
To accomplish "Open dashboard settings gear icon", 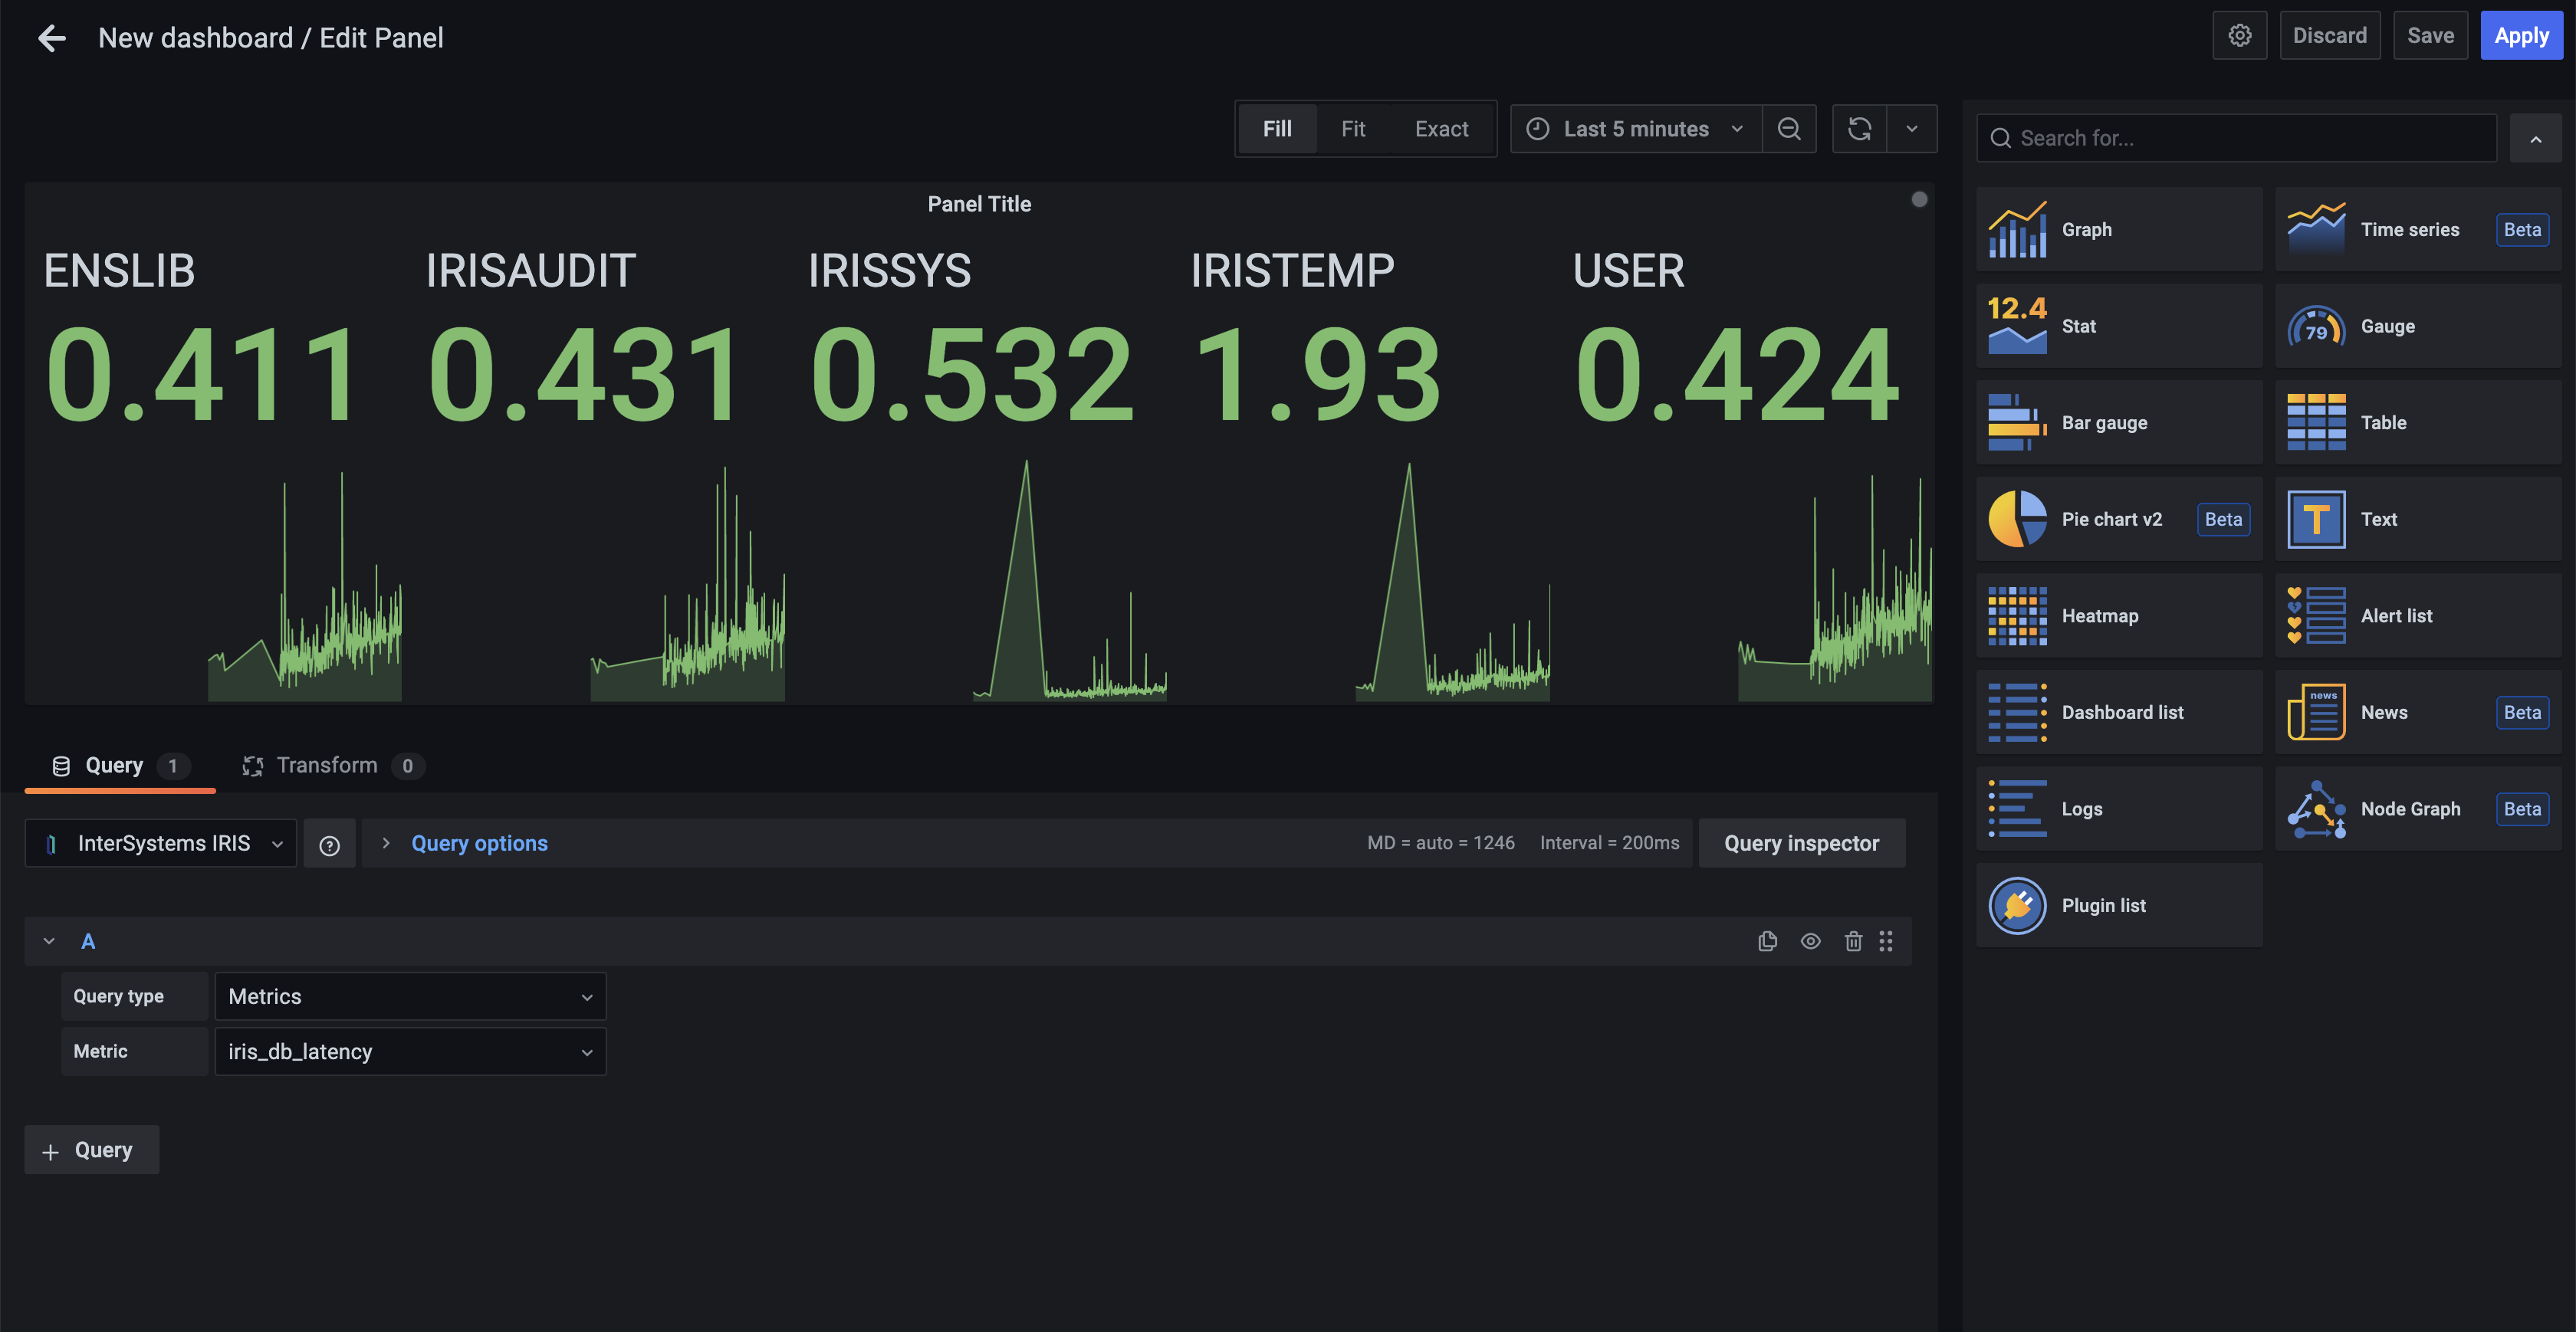I will tap(2239, 36).
